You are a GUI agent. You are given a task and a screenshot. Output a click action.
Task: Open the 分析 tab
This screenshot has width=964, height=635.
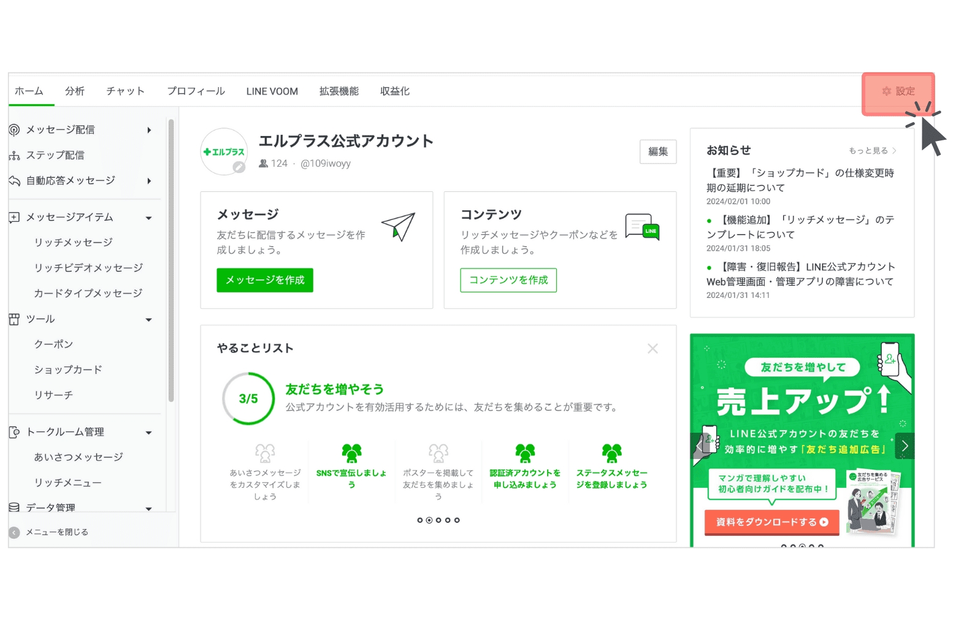75,91
